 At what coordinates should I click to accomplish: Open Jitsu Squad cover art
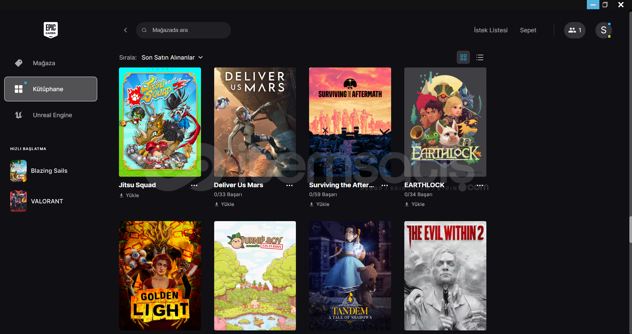160,122
